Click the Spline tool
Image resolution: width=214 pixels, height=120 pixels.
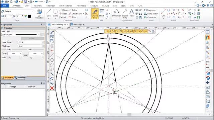73,10
